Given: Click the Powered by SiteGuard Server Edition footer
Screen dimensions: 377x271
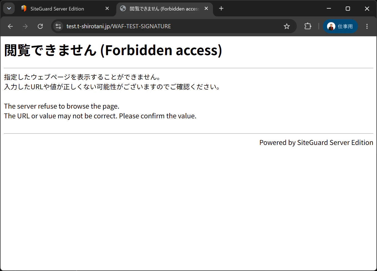Looking at the screenshot, I should pos(316,143).
